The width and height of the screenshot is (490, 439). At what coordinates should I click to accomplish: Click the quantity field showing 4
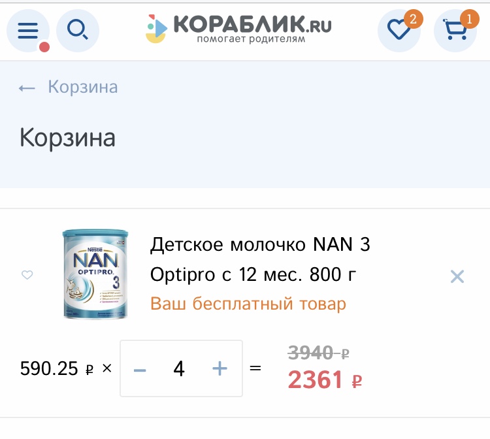180,369
